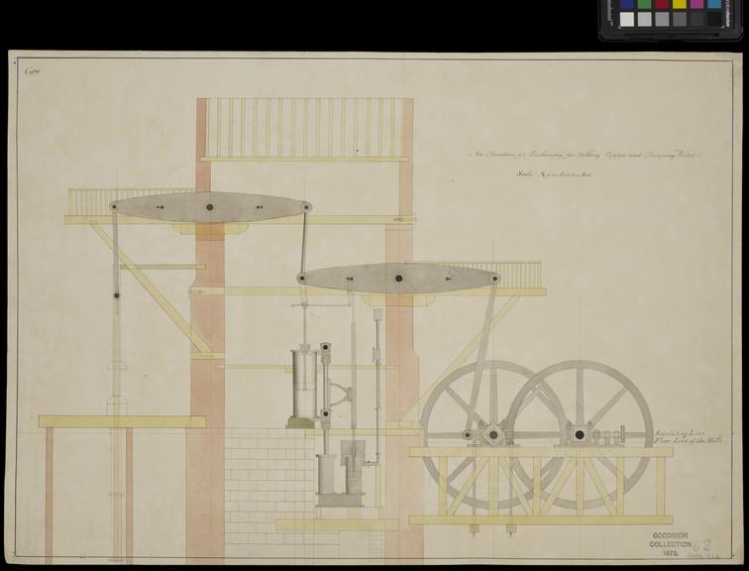Click the green patch on the color checker
Image resolution: width=749 pixels, height=571 pixels.
[644, 4]
